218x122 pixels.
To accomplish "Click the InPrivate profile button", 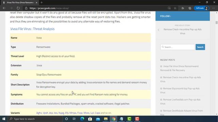I will click(x=201, y=8).
